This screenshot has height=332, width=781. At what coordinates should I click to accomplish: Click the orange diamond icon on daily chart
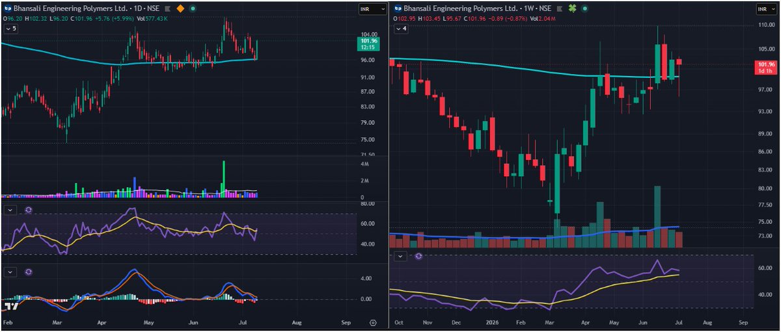[181, 10]
